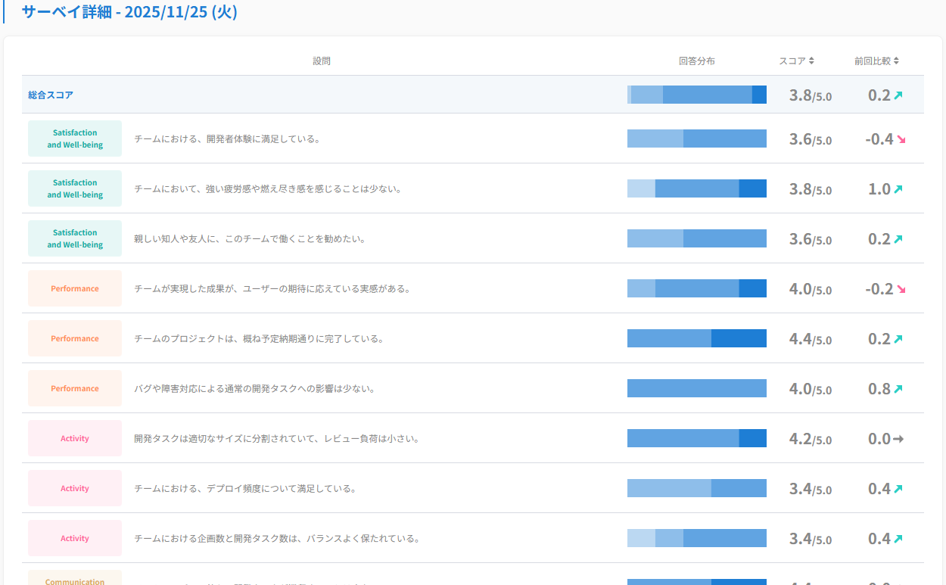
Task: Click the up arrow for 親しい知人や友人に question
Action: click(898, 239)
